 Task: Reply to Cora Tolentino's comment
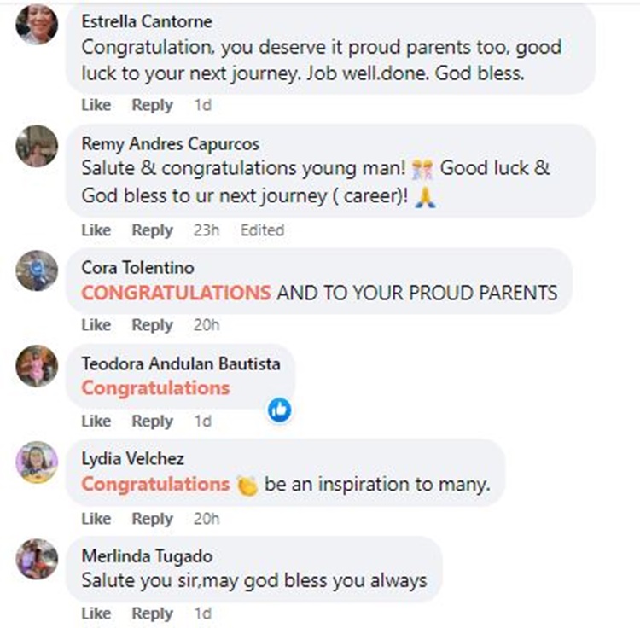pos(152,324)
